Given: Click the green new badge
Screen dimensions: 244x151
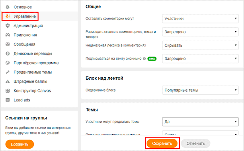Looking at the screenshot, I should click(152, 59).
